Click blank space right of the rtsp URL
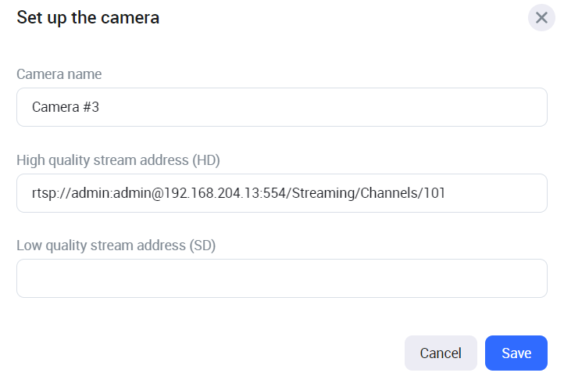Image resolution: width=564 pixels, height=380 pixels. (x=496, y=193)
